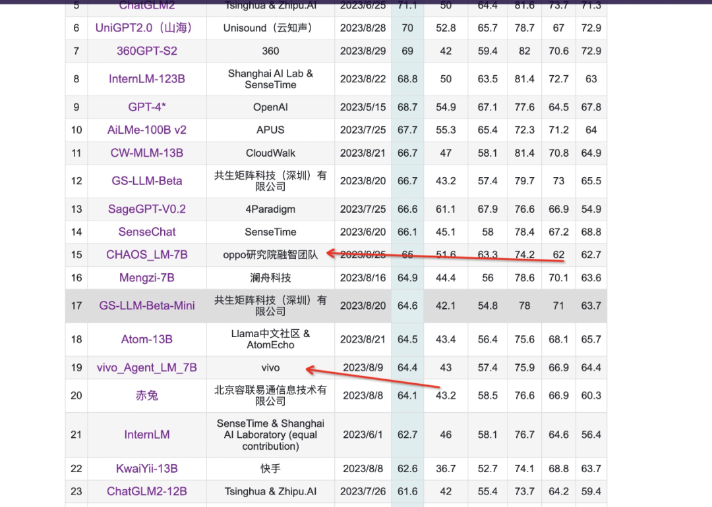Image resolution: width=712 pixels, height=507 pixels.
Task: Select the date 2023/8/29 for 360GPT-S2
Action: (x=363, y=51)
